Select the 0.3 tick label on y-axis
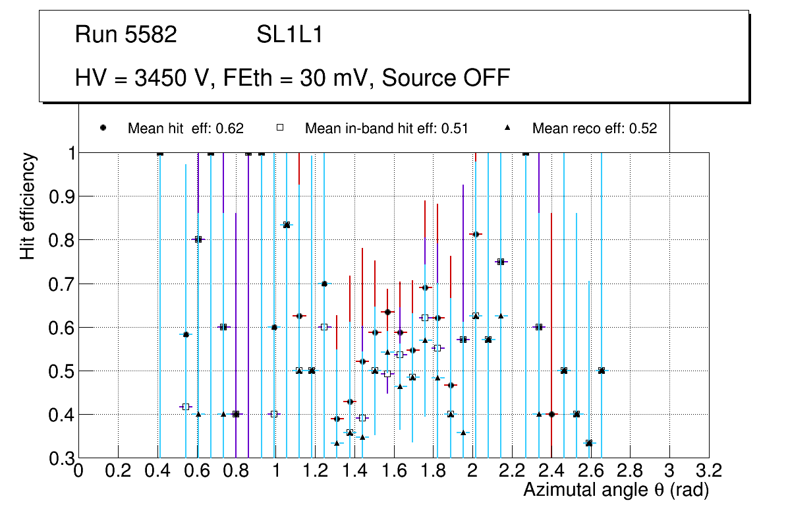This screenshot has height=509, width=788. tap(61, 458)
